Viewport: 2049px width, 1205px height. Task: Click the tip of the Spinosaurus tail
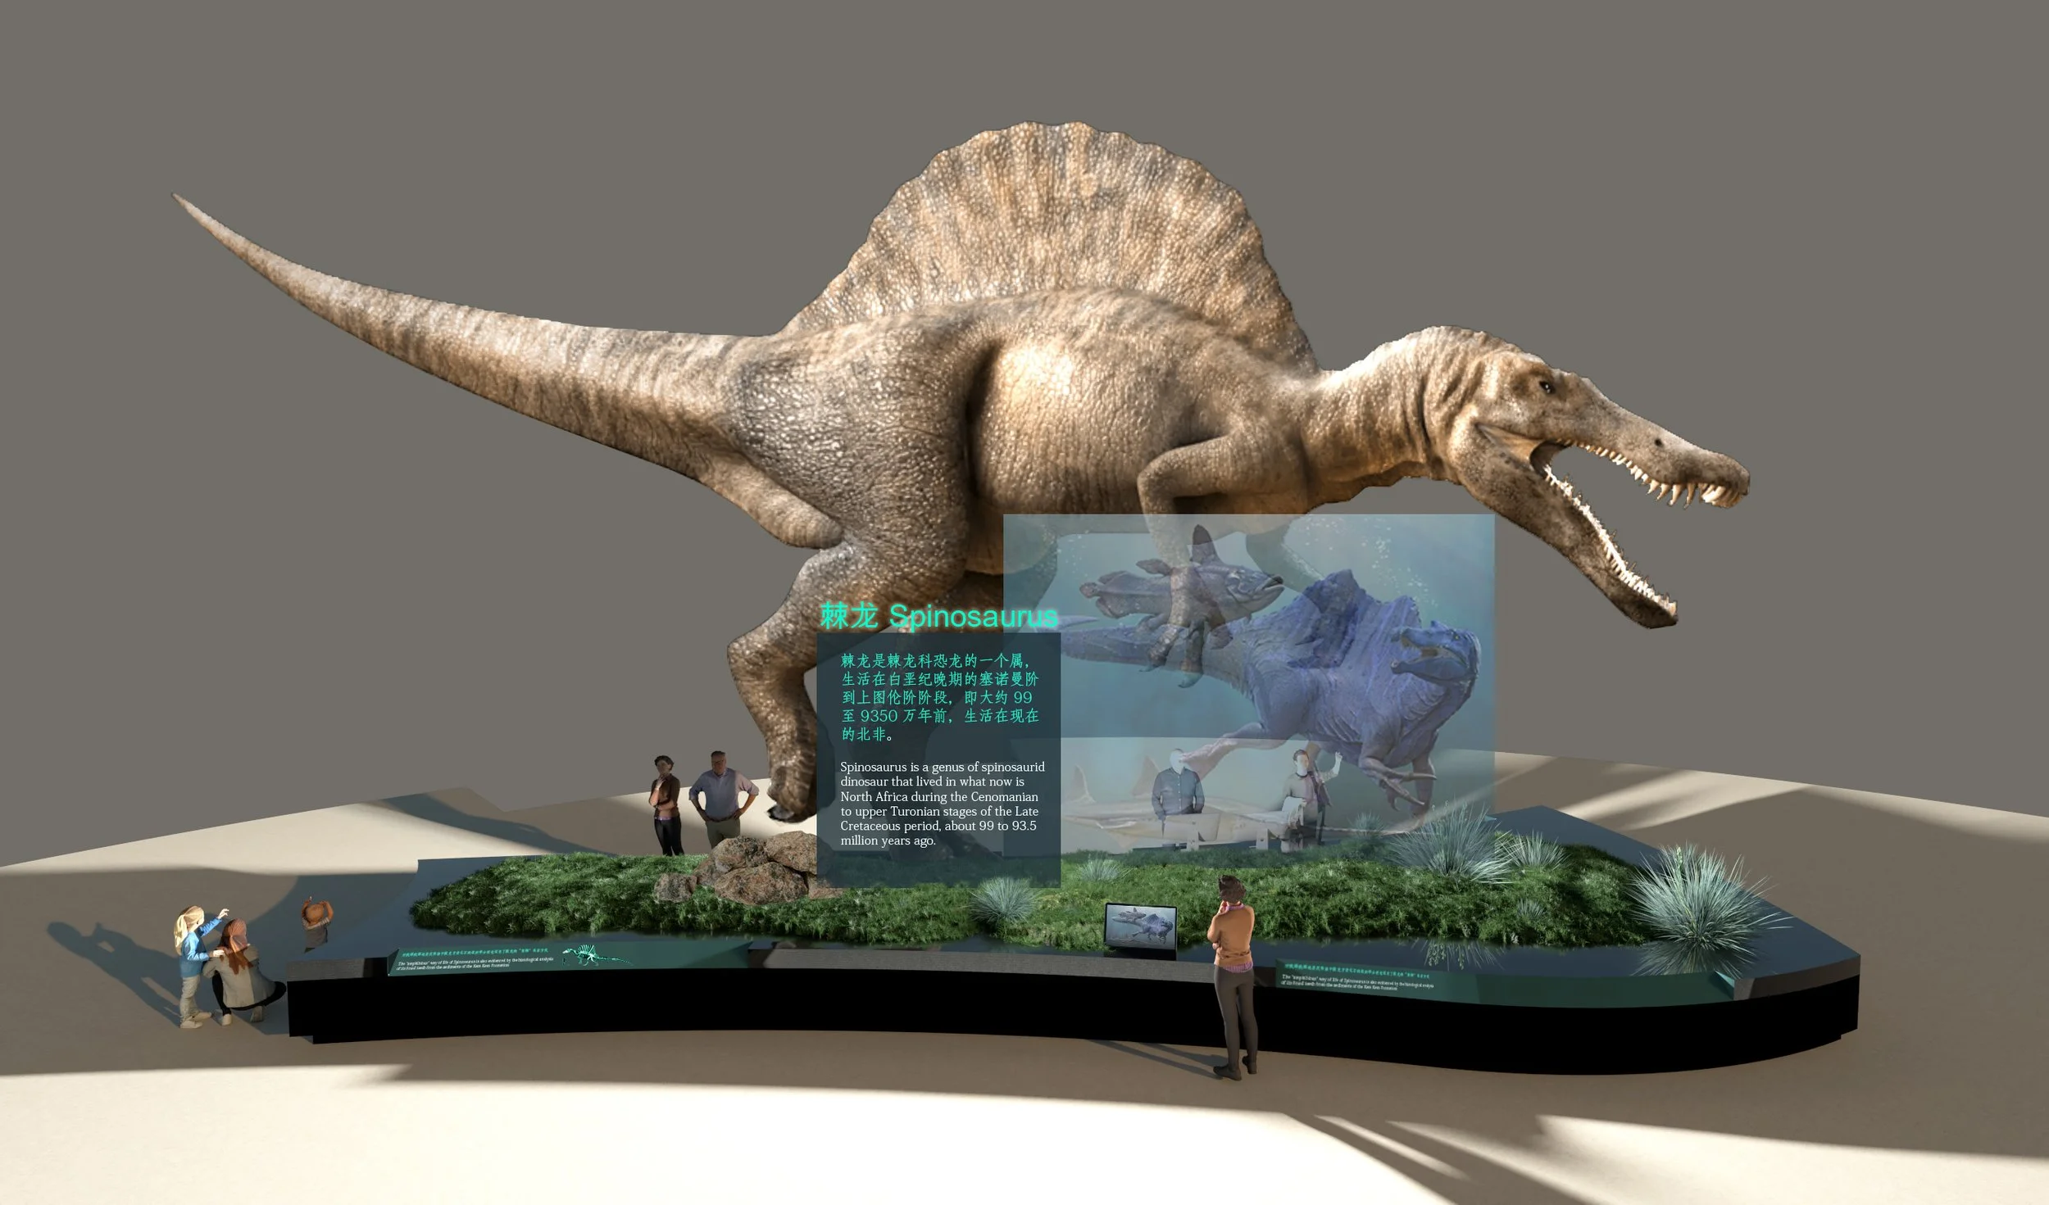point(177,197)
